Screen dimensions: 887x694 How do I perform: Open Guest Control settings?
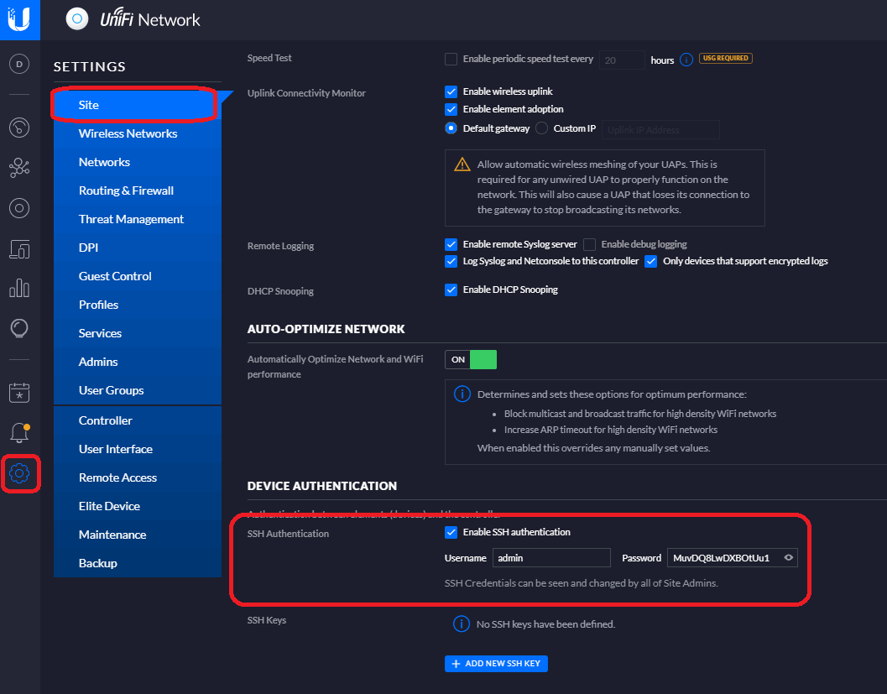[138, 276]
